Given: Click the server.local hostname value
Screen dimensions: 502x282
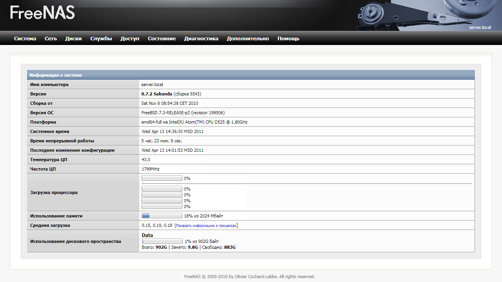Looking at the screenshot, I should coord(152,84).
